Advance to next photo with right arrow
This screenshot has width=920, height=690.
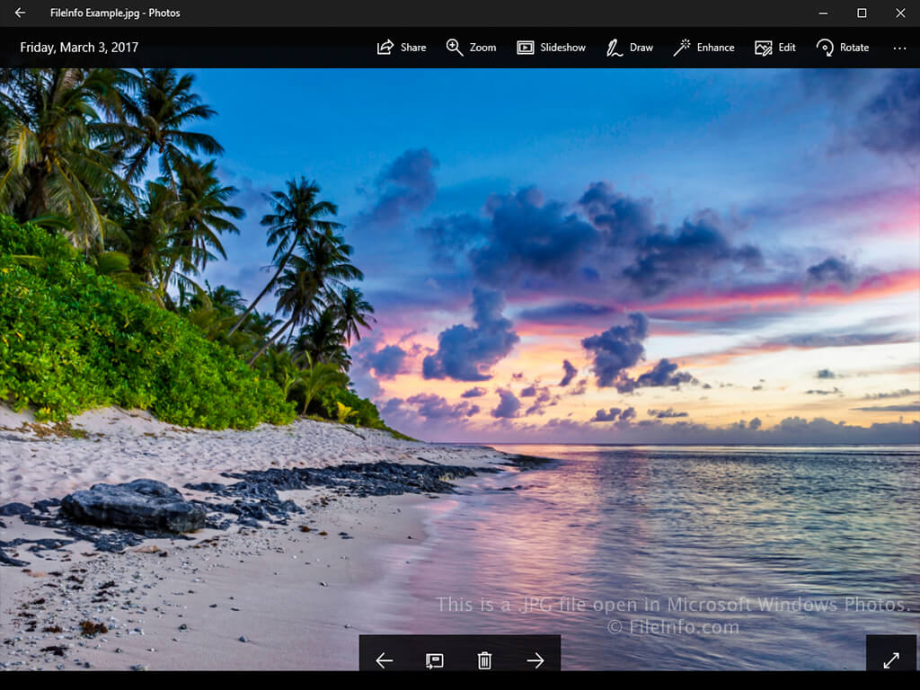pyautogui.click(x=535, y=660)
